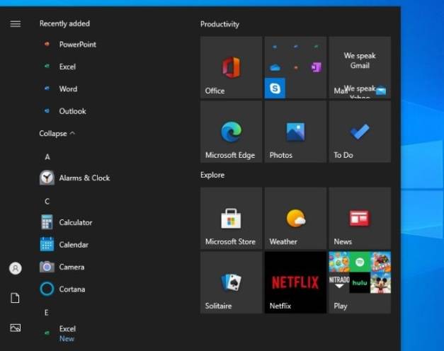
Task: Open Alarms & Clock app
Action: pyautogui.click(x=75, y=178)
